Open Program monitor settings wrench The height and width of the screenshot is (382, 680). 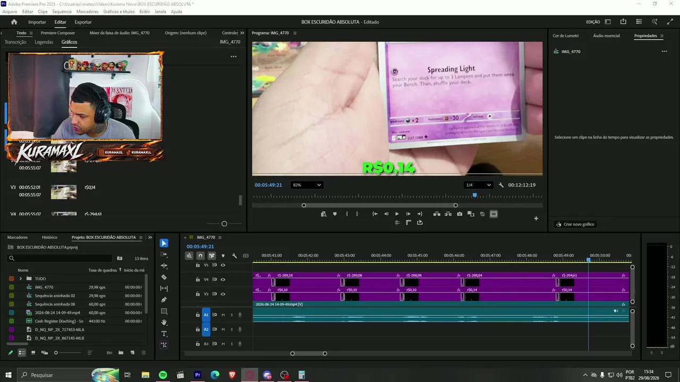coord(501,185)
